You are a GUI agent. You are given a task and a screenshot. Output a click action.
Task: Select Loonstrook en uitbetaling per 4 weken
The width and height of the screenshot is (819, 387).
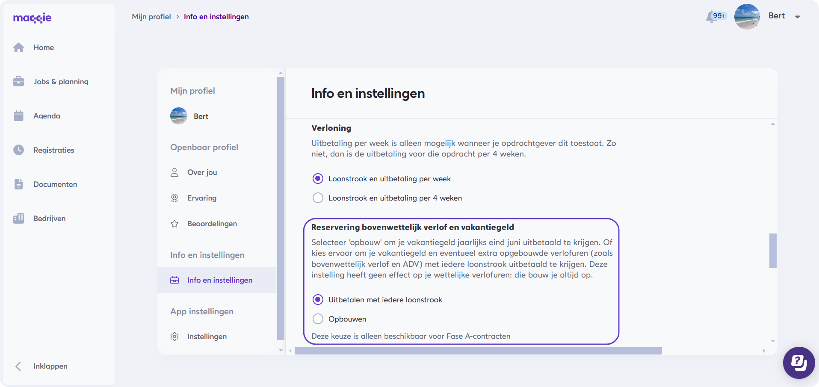pos(318,198)
